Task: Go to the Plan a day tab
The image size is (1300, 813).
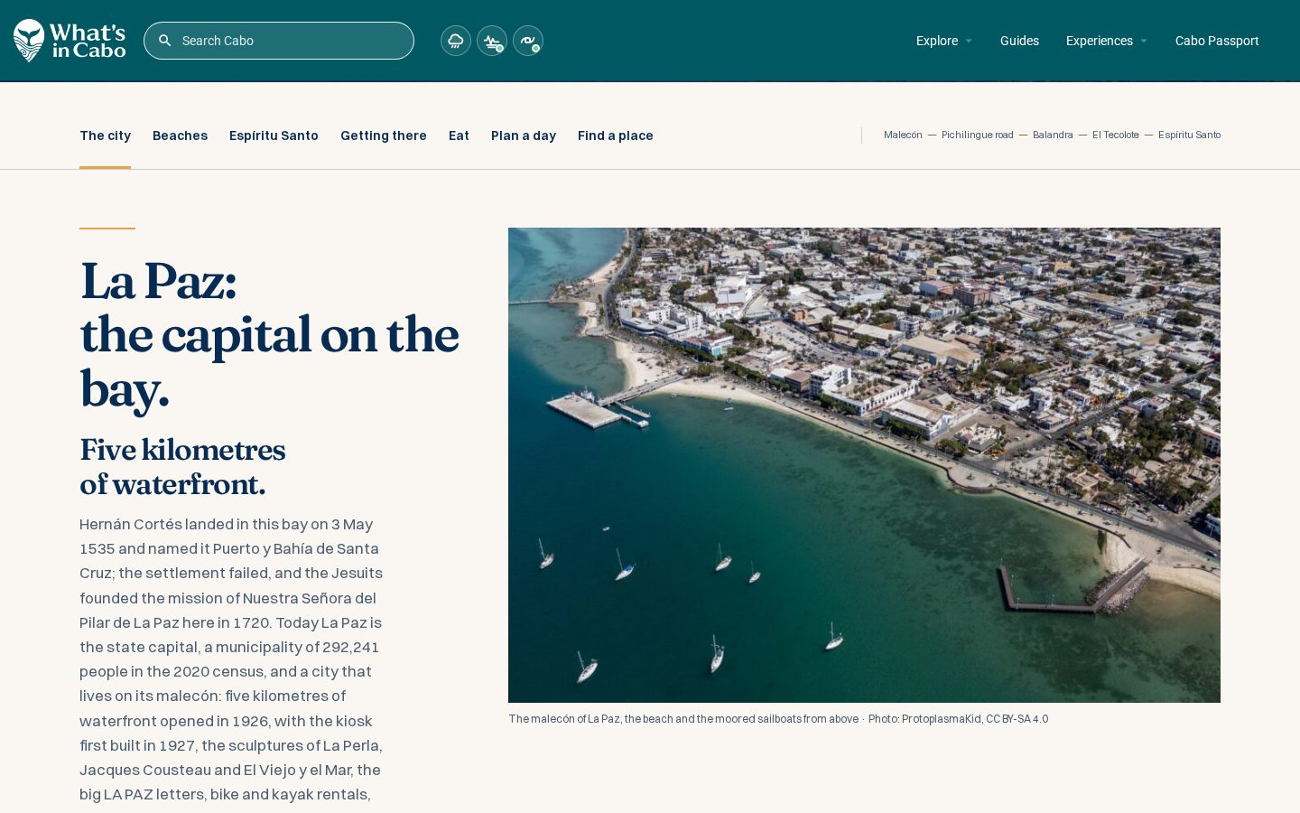Action: coord(524,135)
